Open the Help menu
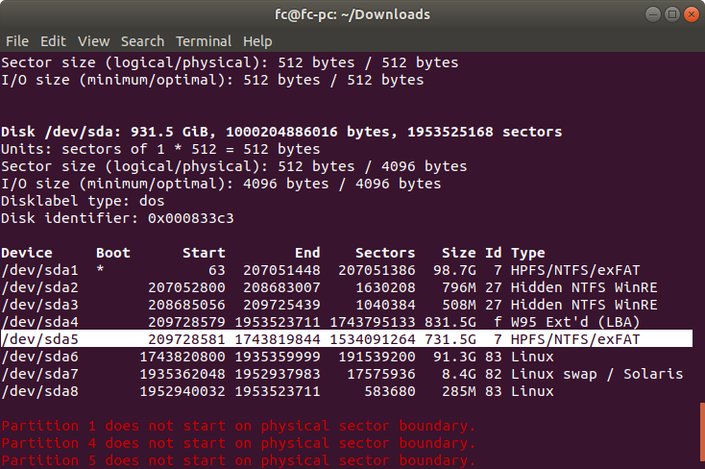This screenshot has height=469, width=705. (x=257, y=41)
